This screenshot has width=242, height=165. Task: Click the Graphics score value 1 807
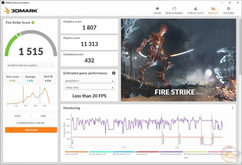pyautogui.click(x=89, y=28)
